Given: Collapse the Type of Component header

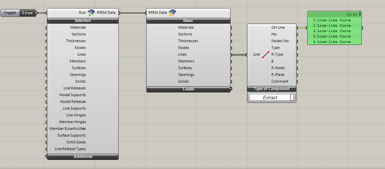Looking at the screenshot, I should pos(271,89).
